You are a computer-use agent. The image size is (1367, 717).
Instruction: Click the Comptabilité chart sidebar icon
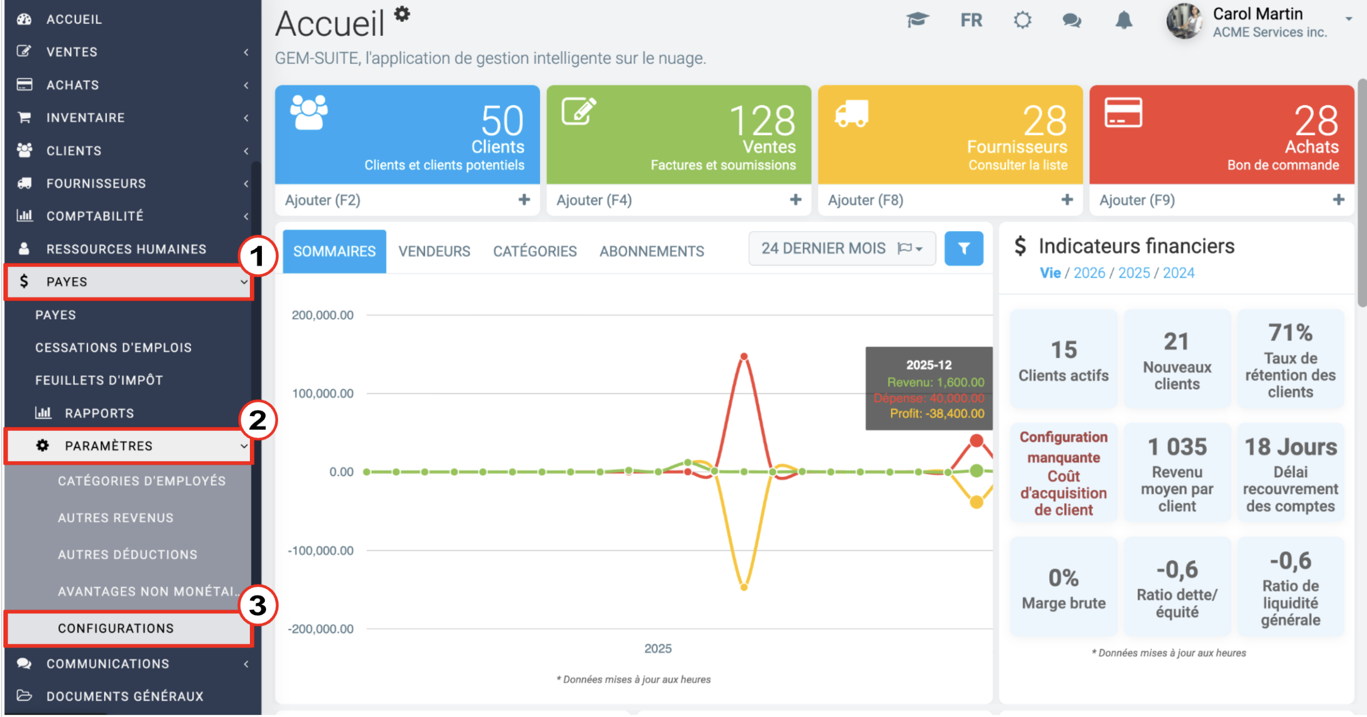24,216
